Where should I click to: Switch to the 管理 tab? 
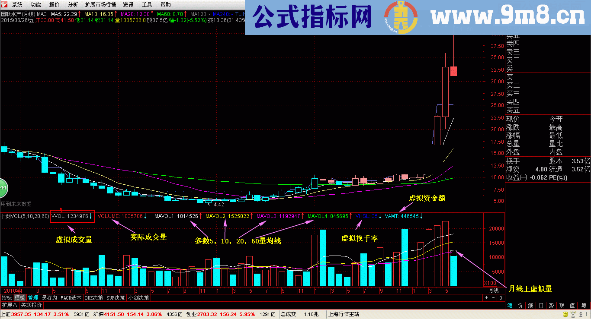pyautogui.click(x=33, y=298)
